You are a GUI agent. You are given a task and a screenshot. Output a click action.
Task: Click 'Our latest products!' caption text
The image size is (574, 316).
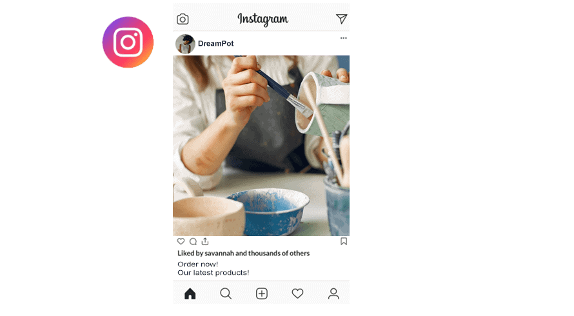point(213,273)
